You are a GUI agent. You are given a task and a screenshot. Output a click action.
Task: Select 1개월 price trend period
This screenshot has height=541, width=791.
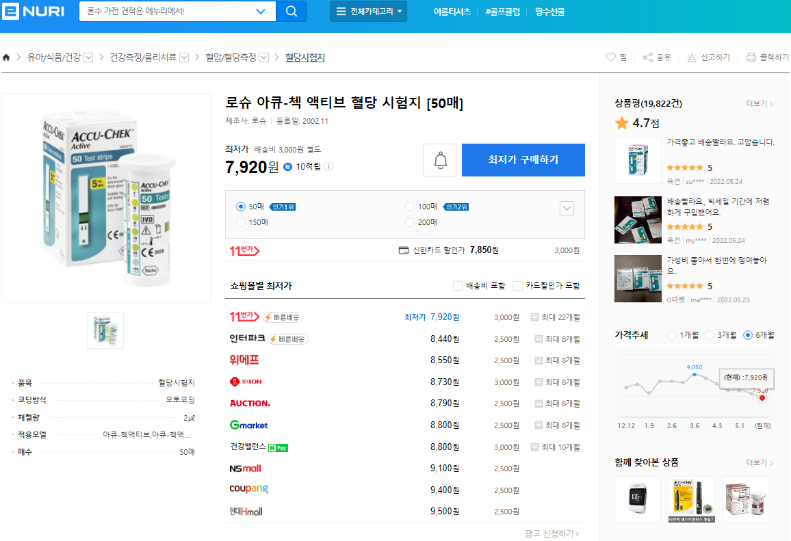point(672,335)
